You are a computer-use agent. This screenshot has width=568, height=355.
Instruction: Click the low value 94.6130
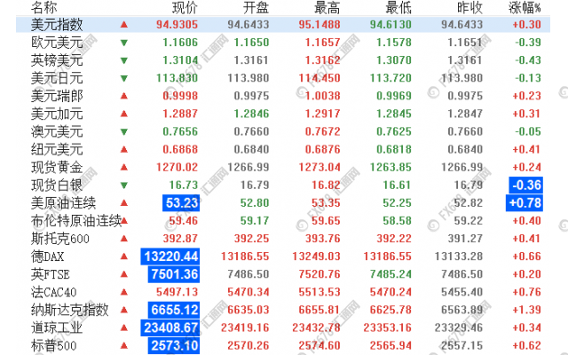(x=390, y=25)
